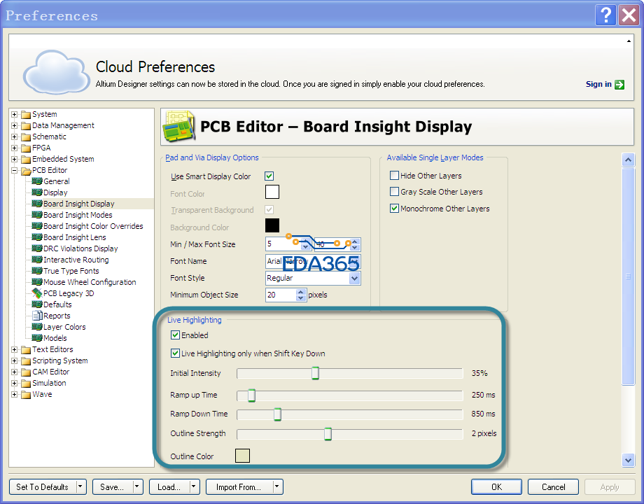Image resolution: width=644 pixels, height=504 pixels.
Task: Check Hide Other Layers option
Action: point(394,176)
